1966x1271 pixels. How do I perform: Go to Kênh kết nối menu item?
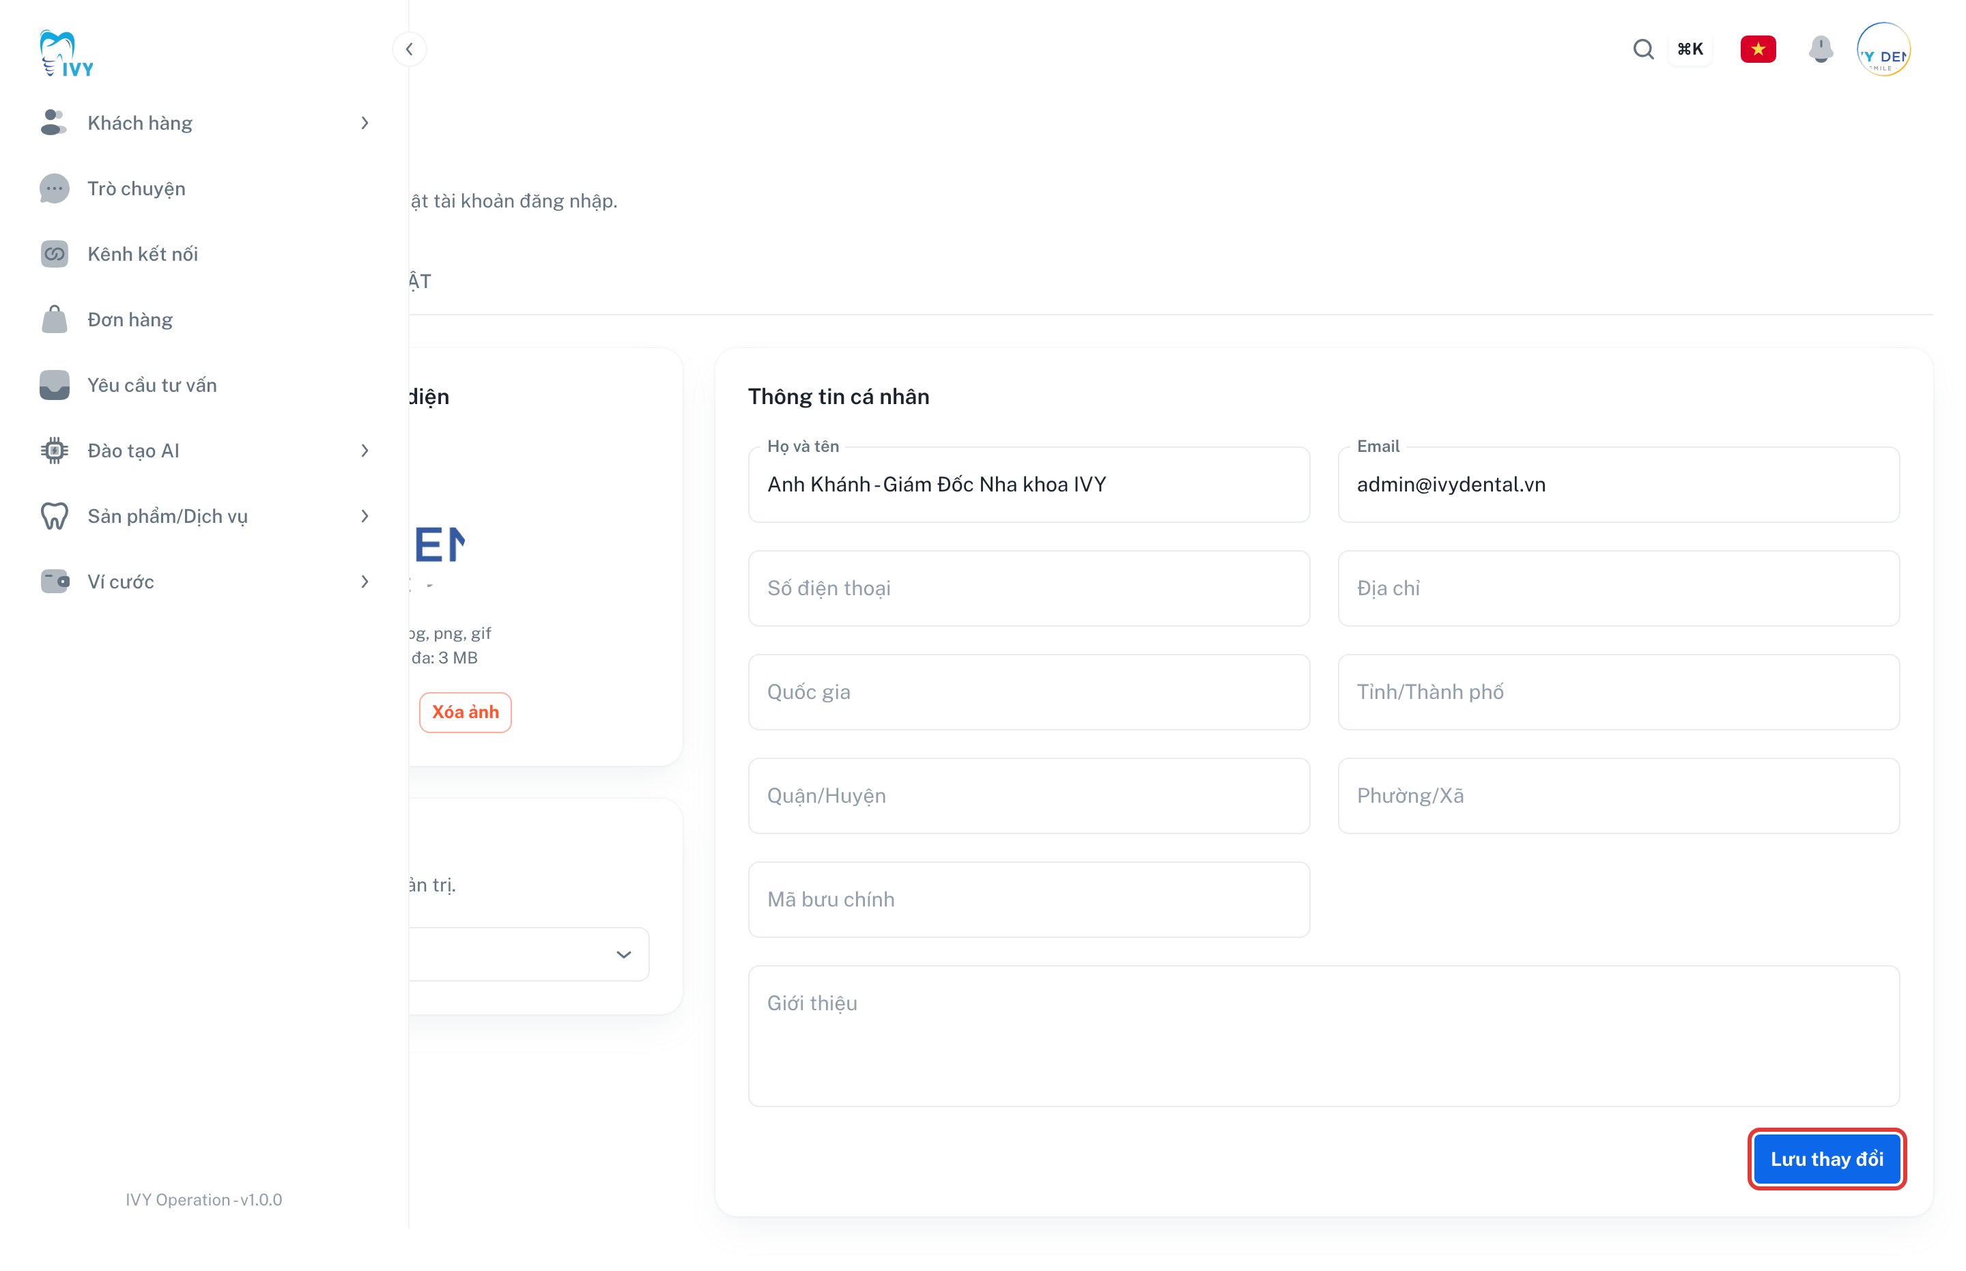205,254
